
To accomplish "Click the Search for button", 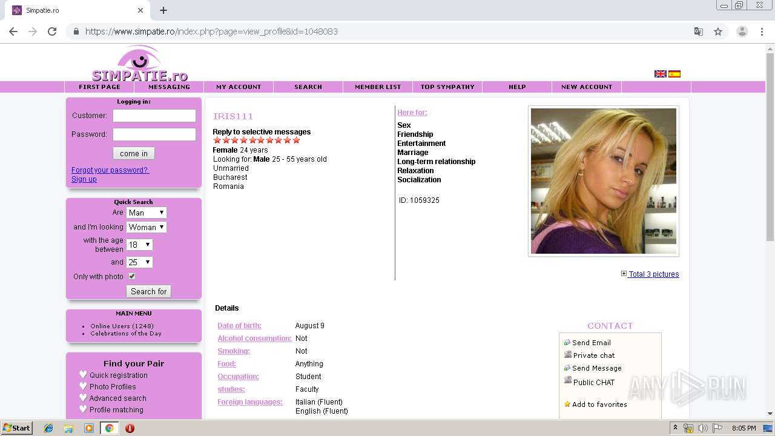I will click(x=148, y=291).
